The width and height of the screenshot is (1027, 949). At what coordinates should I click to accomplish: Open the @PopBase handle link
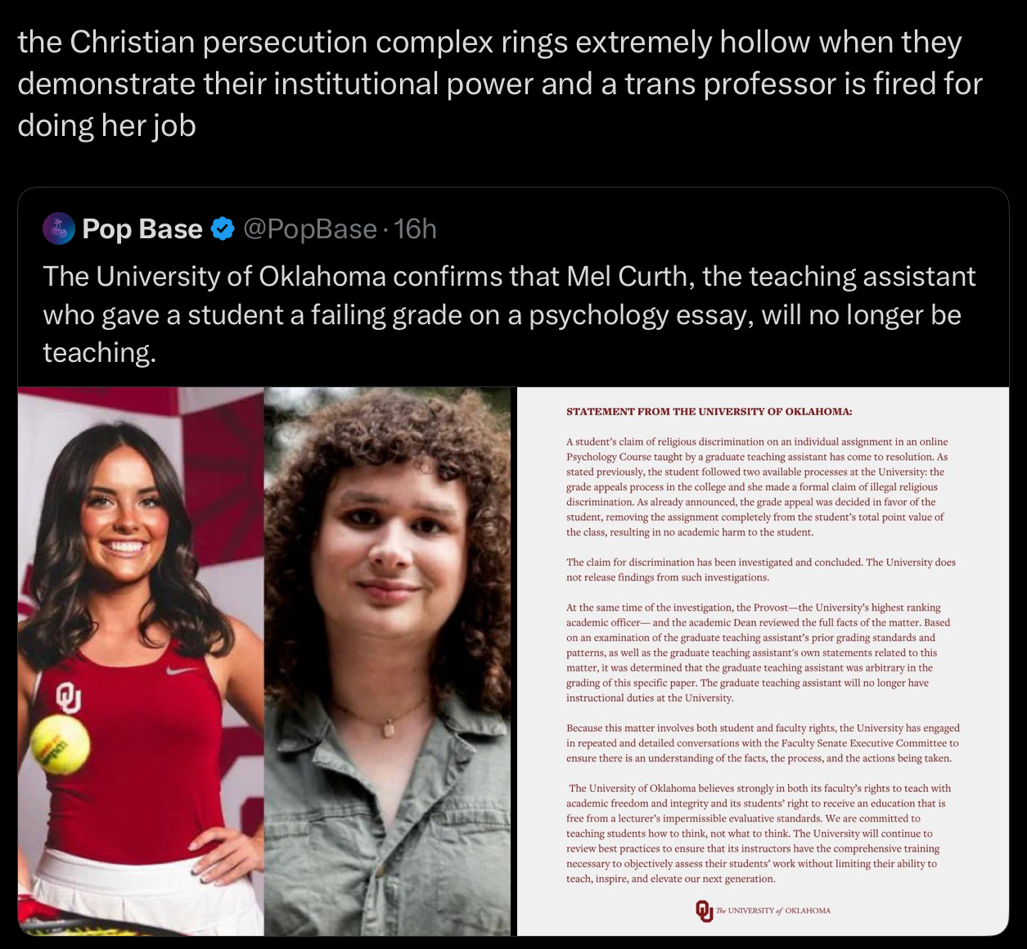pos(310,228)
